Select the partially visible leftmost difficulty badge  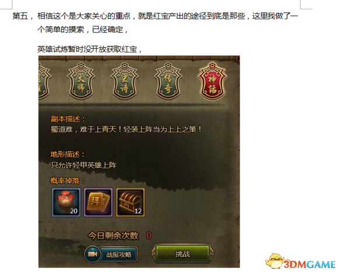(x=44, y=81)
